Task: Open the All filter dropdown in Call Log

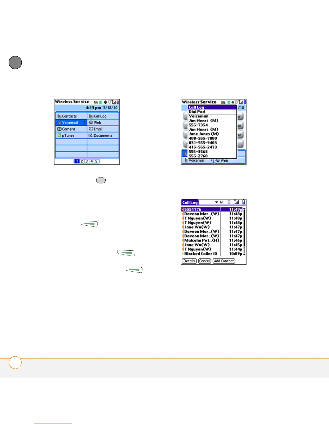Action: point(219,202)
